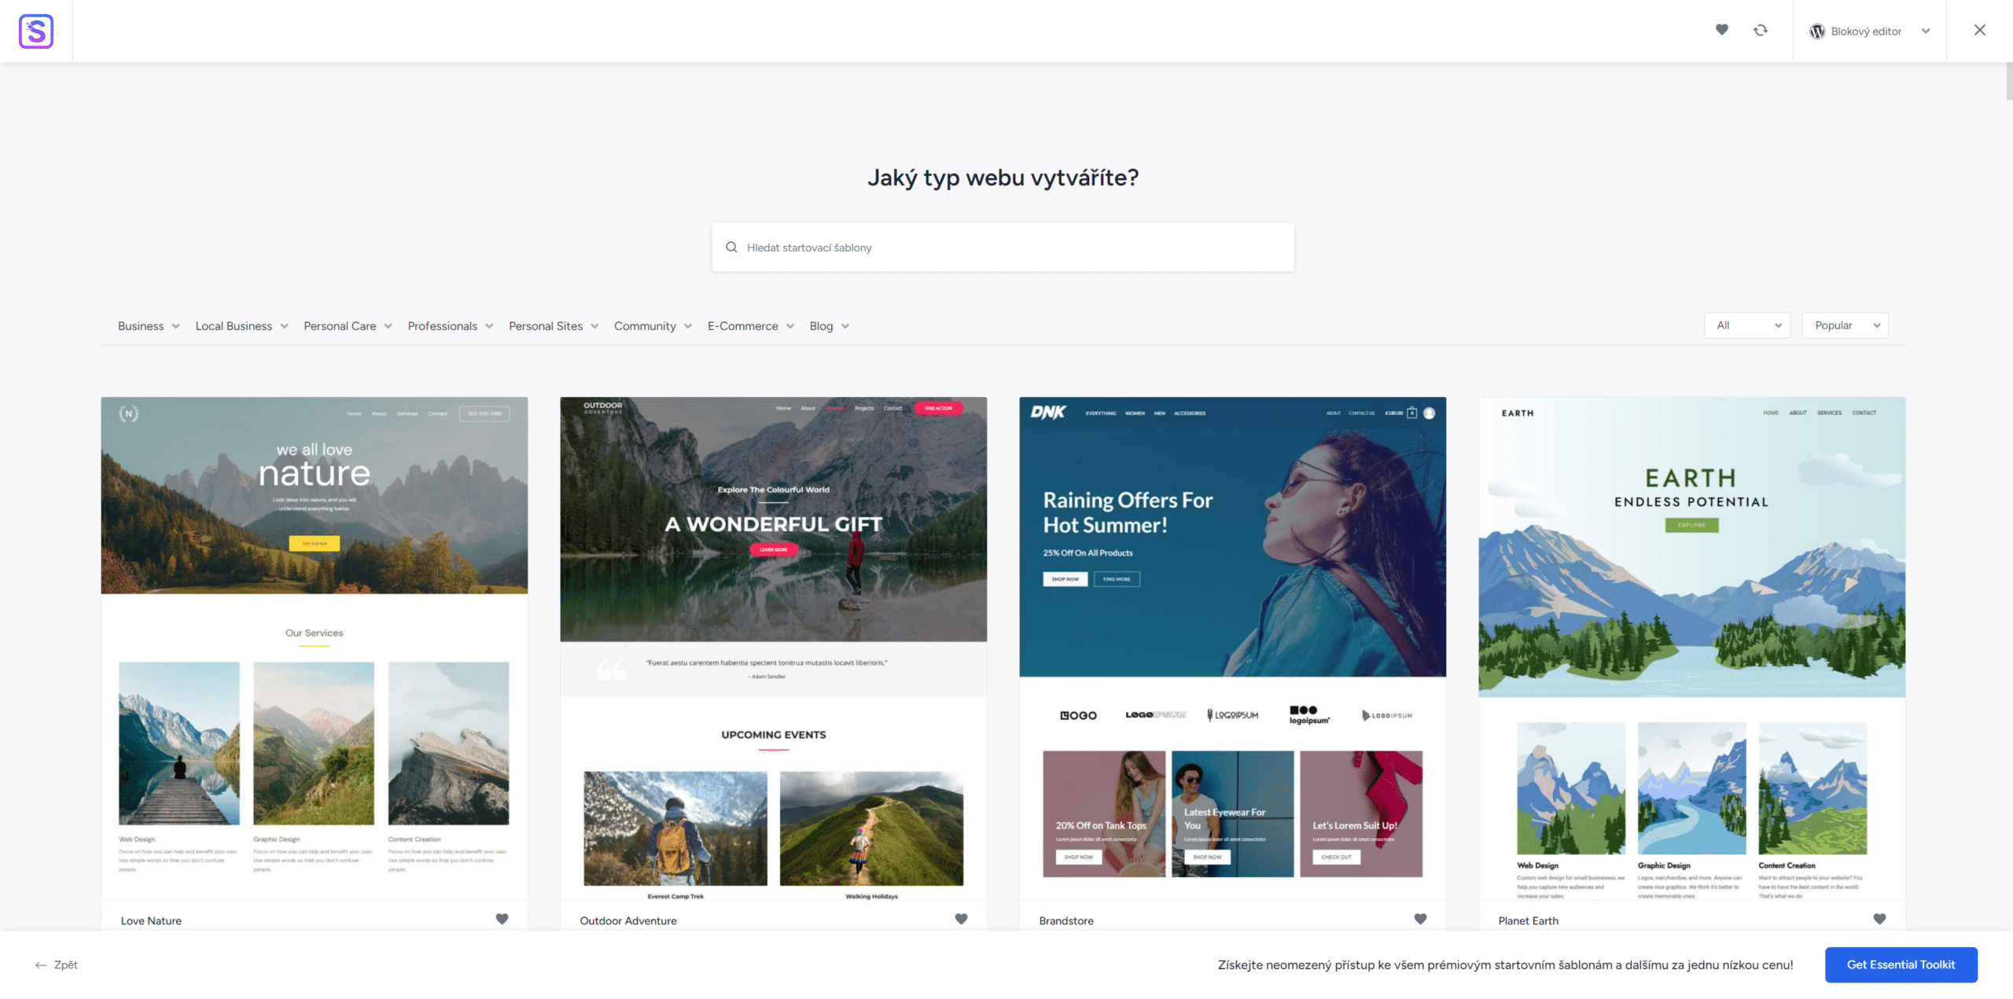Click the Outdoor Adventure template title
The height and width of the screenshot is (999, 2013).
click(628, 920)
